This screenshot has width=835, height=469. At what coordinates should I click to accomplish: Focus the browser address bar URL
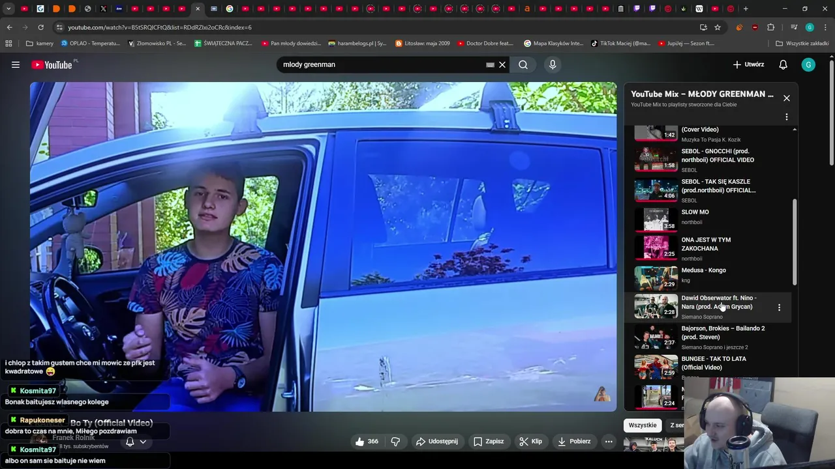[160, 27]
